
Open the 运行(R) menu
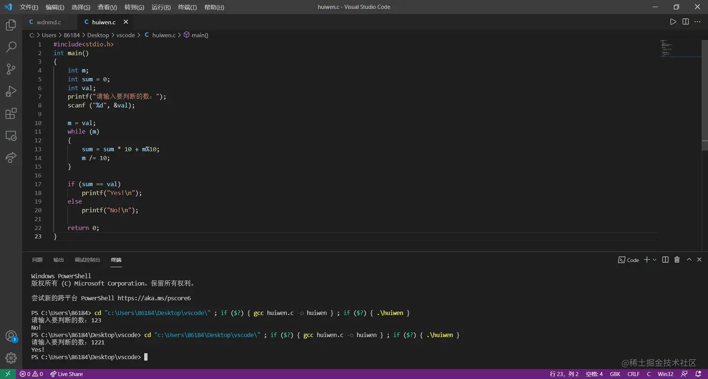click(161, 7)
